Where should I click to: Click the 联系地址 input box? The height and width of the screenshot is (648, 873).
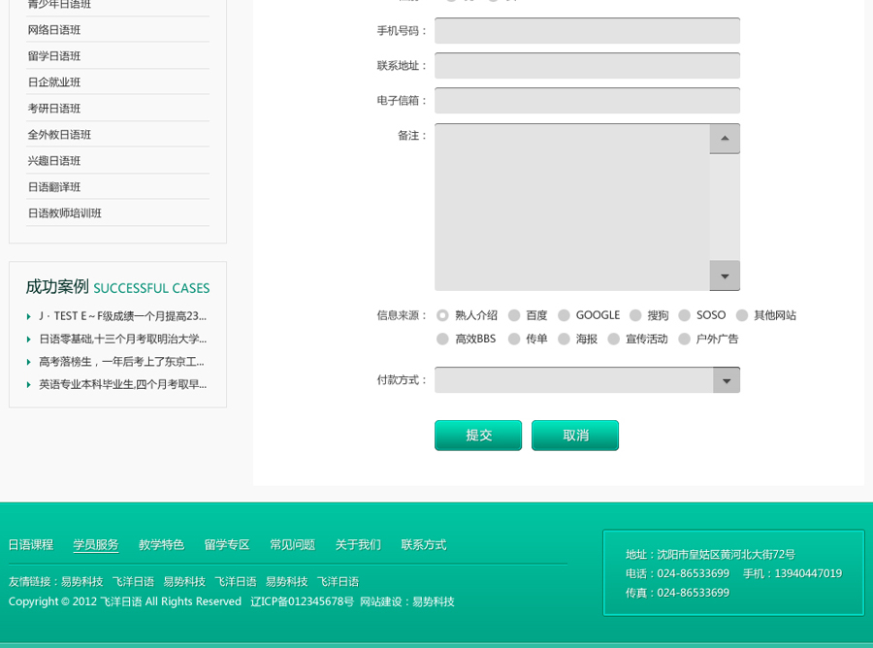click(587, 66)
